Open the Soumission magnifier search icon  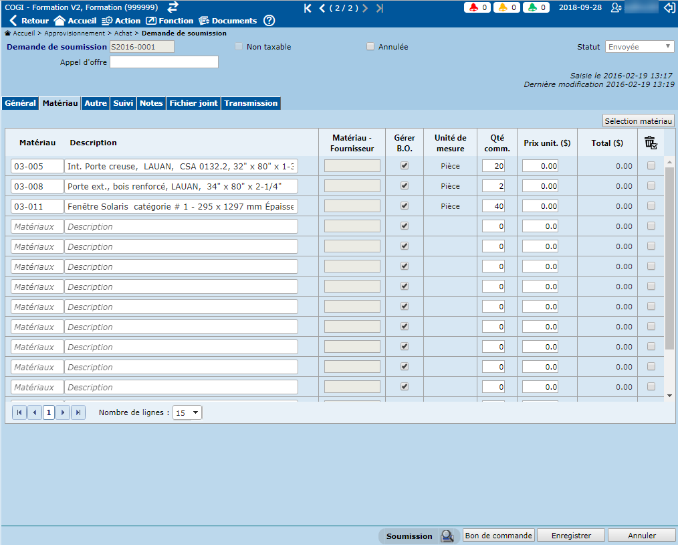447,536
